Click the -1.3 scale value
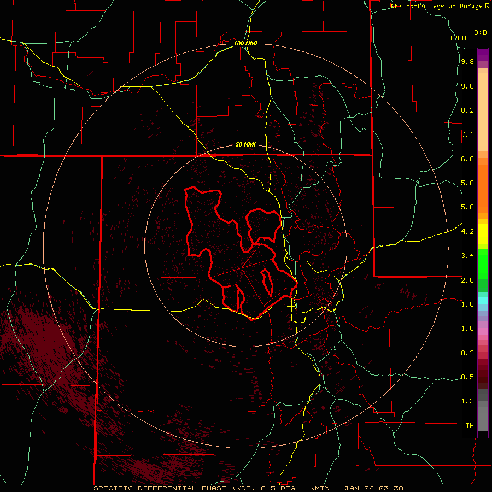The image size is (492, 492). point(465,401)
